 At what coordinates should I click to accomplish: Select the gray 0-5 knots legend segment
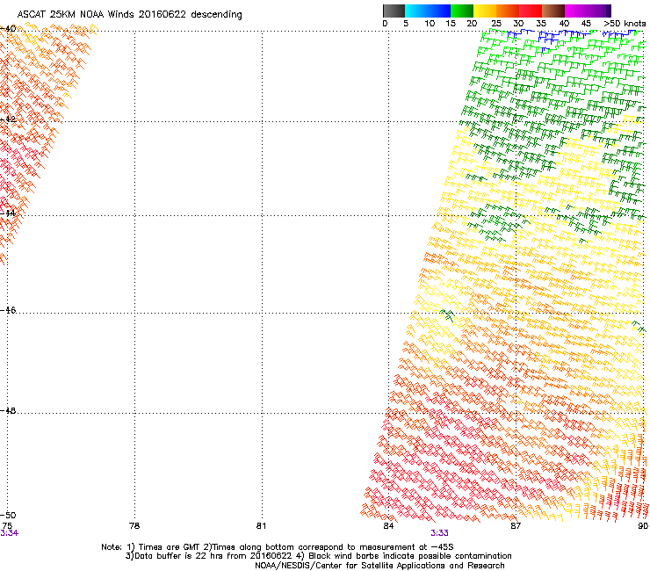pos(394,11)
